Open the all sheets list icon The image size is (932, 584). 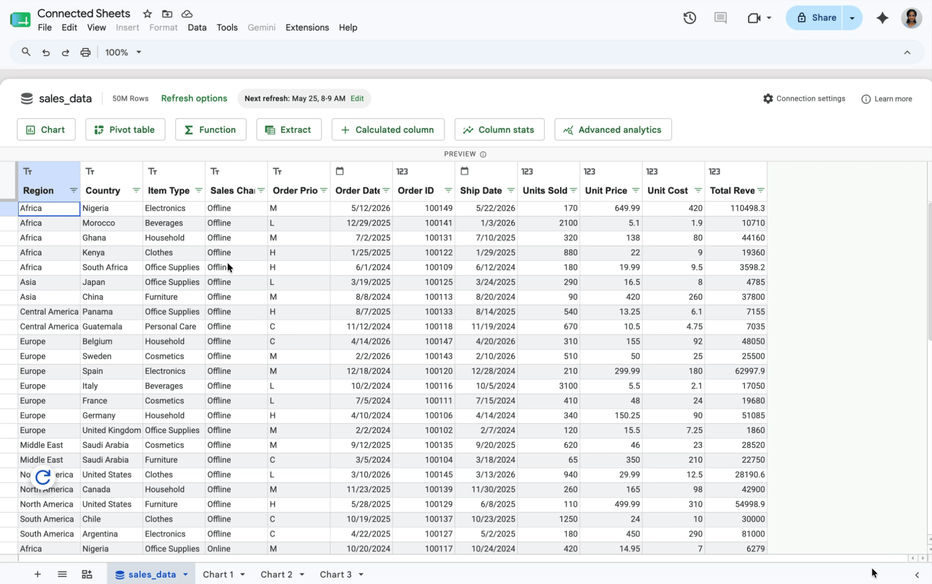pyautogui.click(x=62, y=574)
